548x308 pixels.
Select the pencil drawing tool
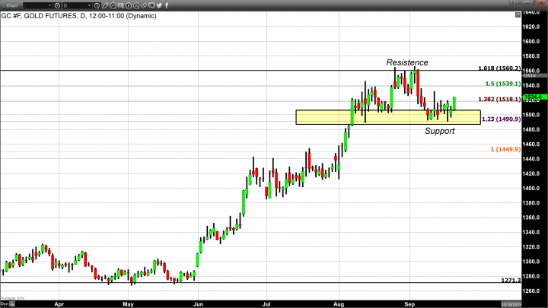(105, 5)
